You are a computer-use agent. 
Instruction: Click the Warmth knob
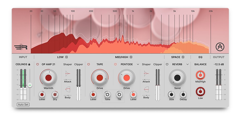tap(48, 78)
